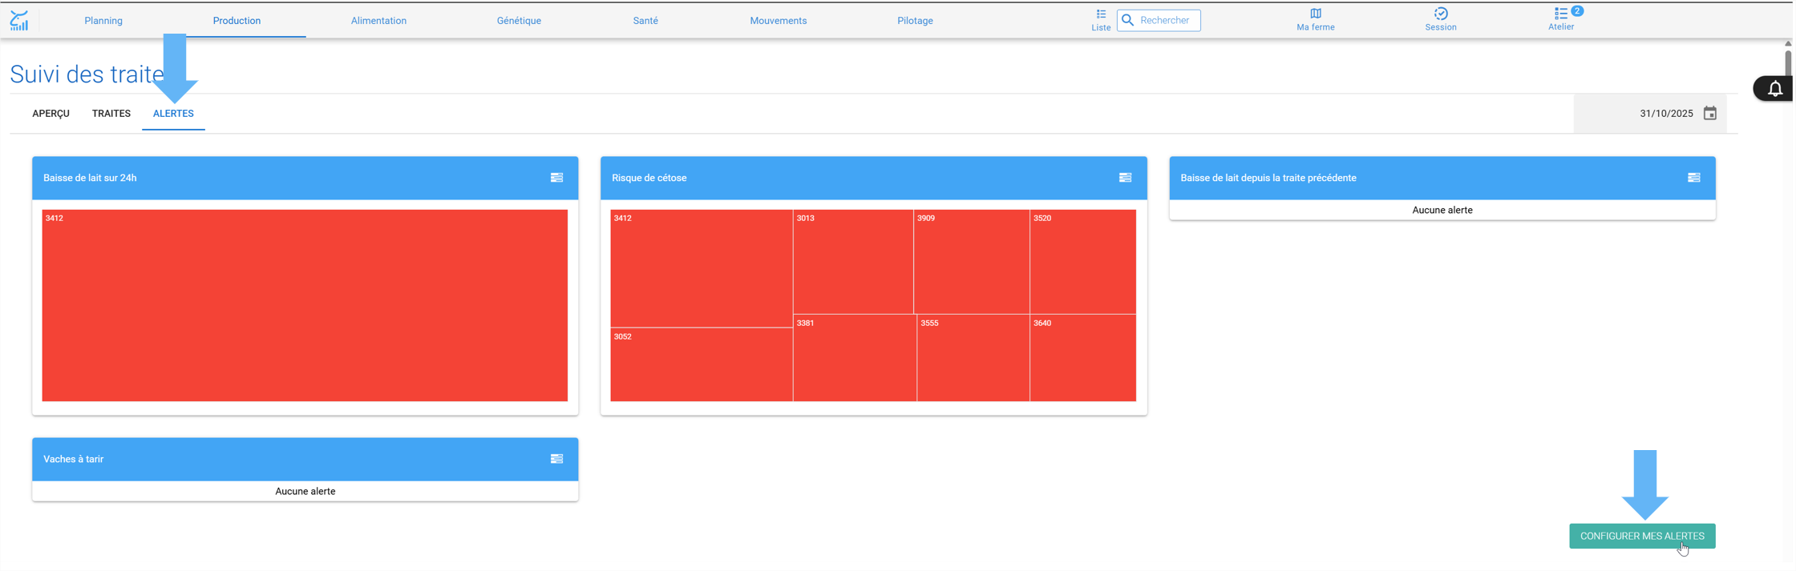
Task: Open the Pilotage menu
Action: (915, 21)
